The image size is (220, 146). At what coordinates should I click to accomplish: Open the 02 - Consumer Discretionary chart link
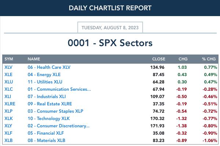pos(59,126)
